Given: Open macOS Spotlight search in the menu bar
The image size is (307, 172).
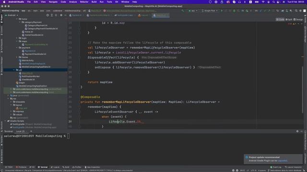Looking at the screenshot, I should (x=273, y=2).
